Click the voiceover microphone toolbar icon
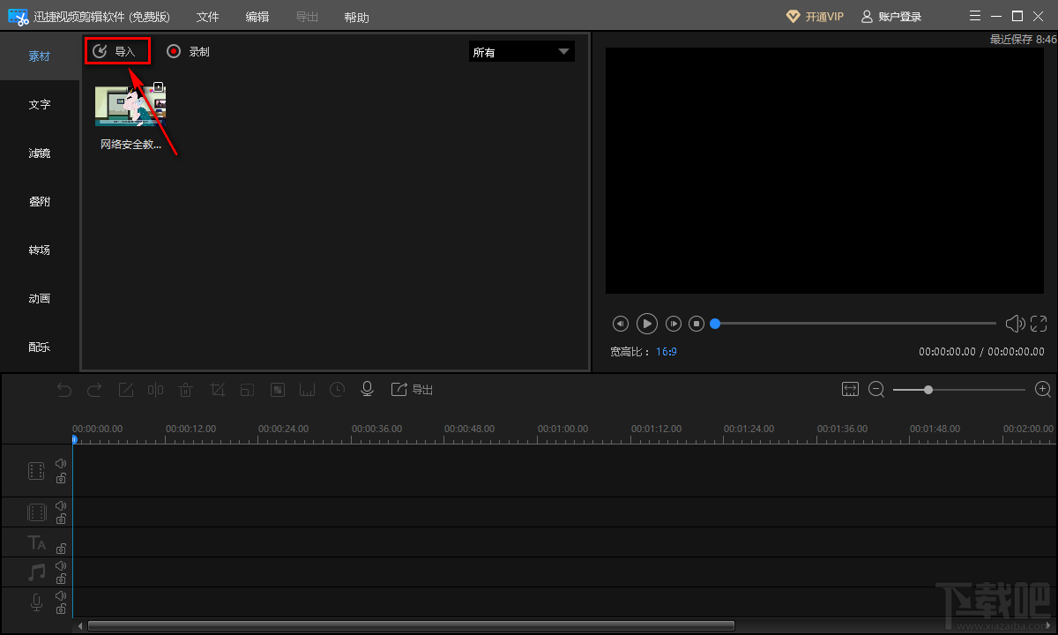The height and width of the screenshot is (635, 1058). pyautogui.click(x=368, y=389)
